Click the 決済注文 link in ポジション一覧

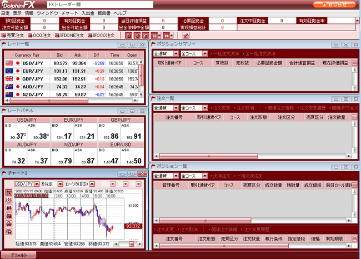click(x=220, y=176)
